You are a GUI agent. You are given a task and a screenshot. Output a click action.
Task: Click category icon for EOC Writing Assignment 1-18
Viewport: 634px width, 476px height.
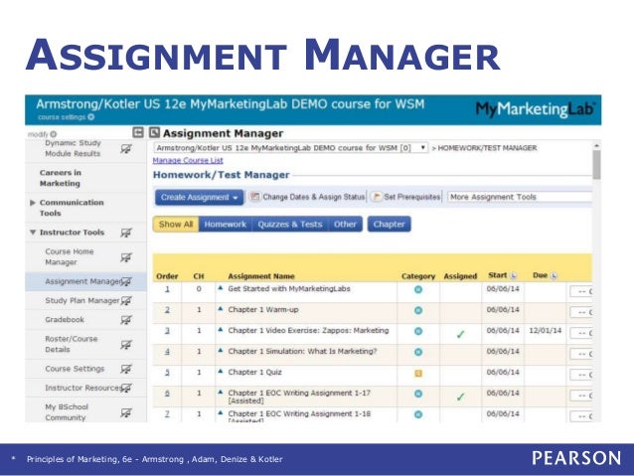418,414
